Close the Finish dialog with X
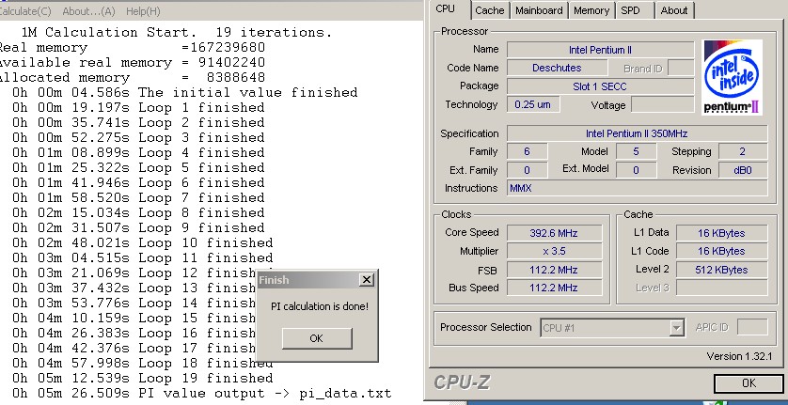 367,280
